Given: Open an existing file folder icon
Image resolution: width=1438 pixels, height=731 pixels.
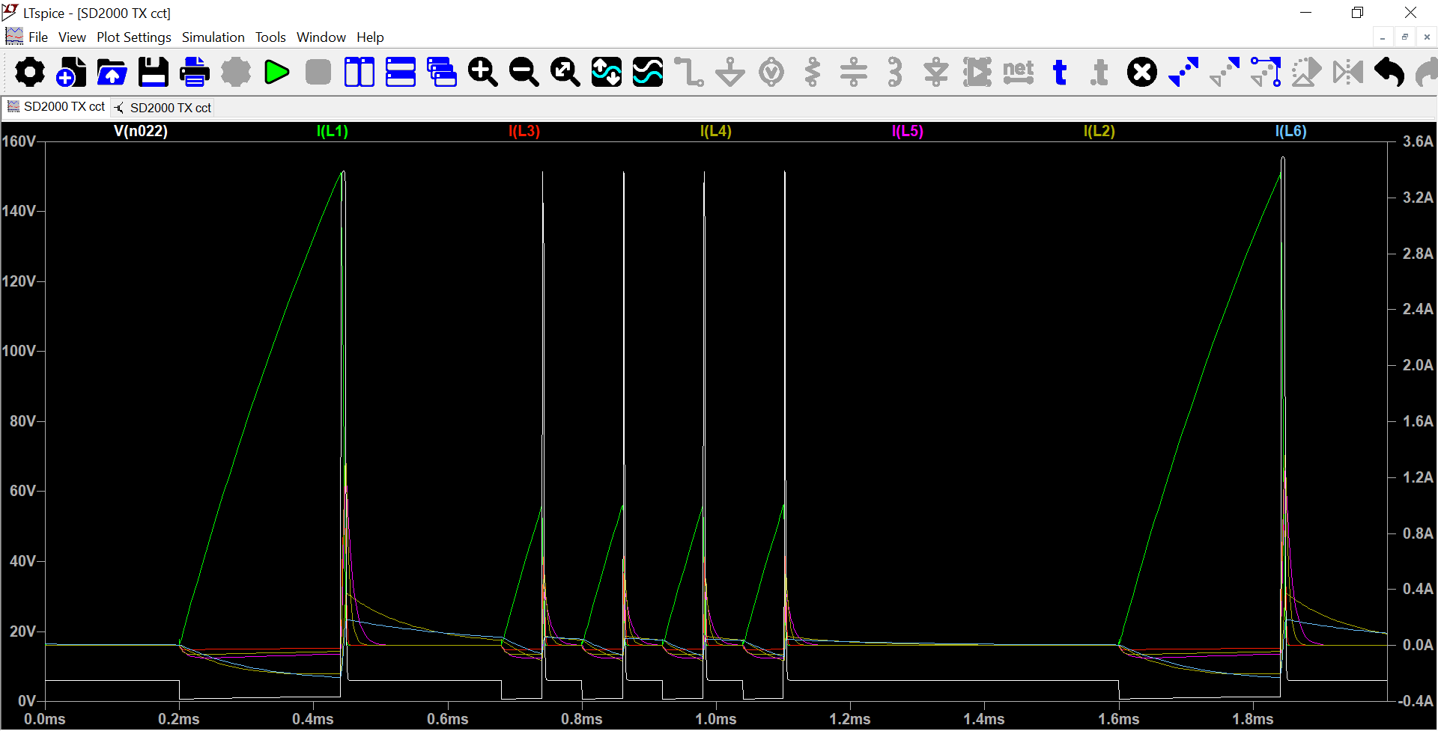Looking at the screenshot, I should click(x=112, y=73).
